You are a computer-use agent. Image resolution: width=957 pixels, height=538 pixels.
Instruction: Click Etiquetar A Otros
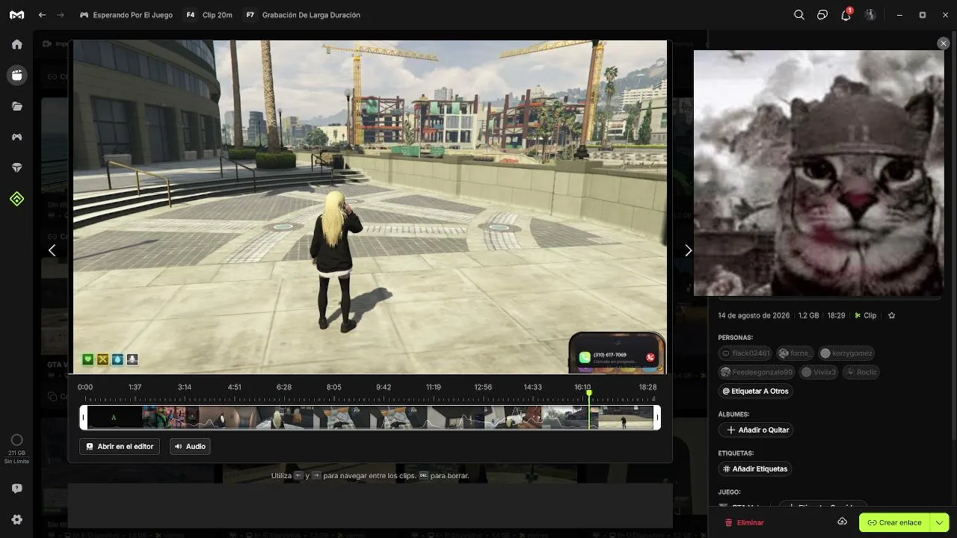pyautogui.click(x=756, y=391)
